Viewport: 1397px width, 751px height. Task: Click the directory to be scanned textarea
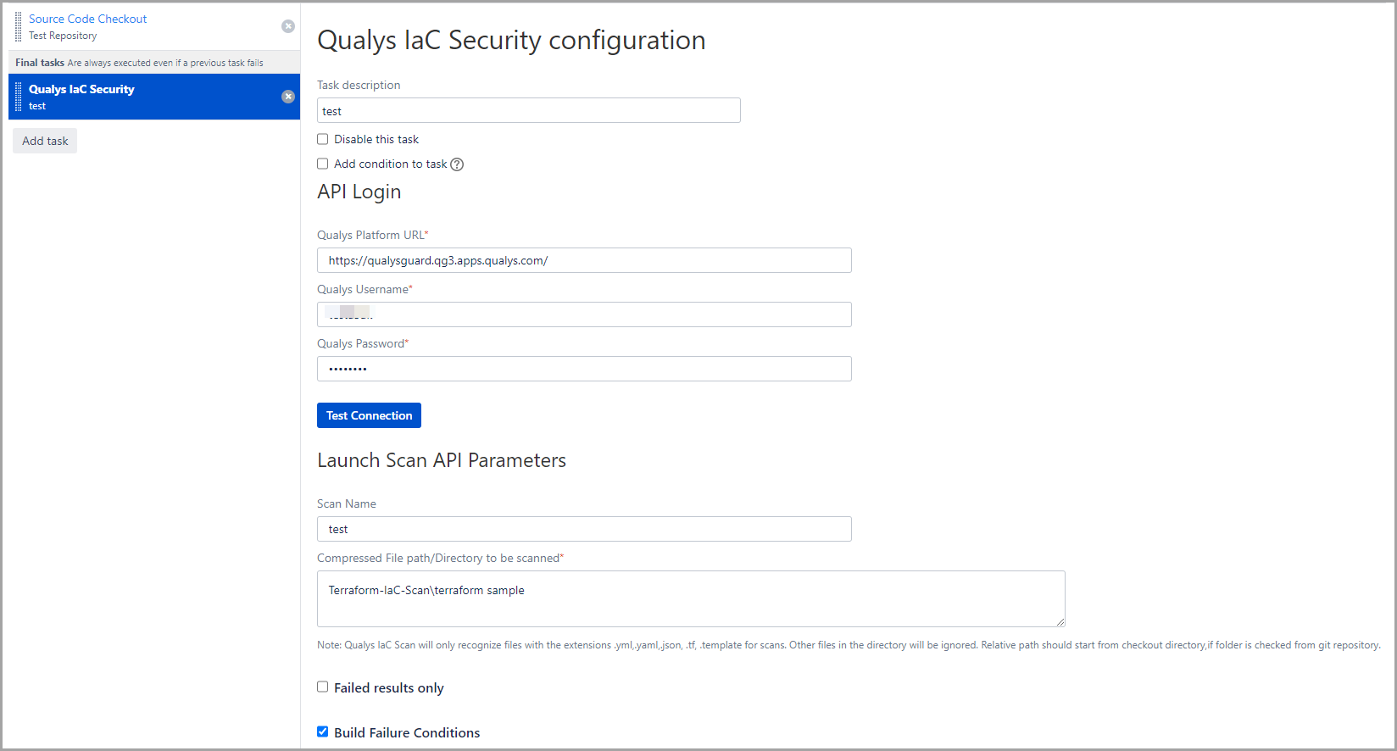coord(691,598)
